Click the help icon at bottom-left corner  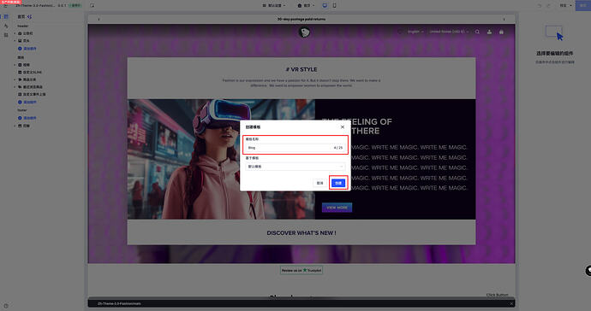[x=6, y=306]
